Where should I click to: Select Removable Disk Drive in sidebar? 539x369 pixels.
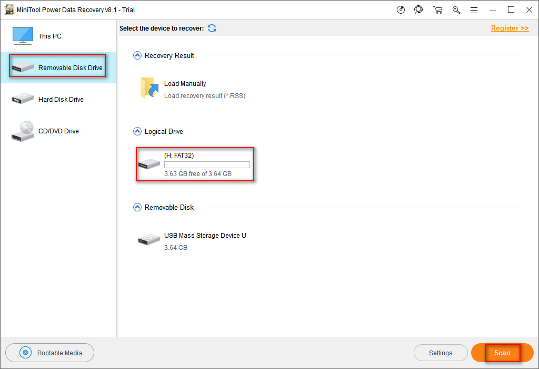(x=58, y=68)
